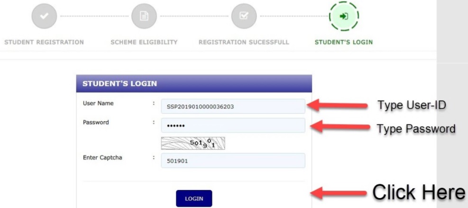Click the red arrow pointing at LOGIN
This screenshot has width=468, height=208.
pyautogui.click(x=339, y=192)
